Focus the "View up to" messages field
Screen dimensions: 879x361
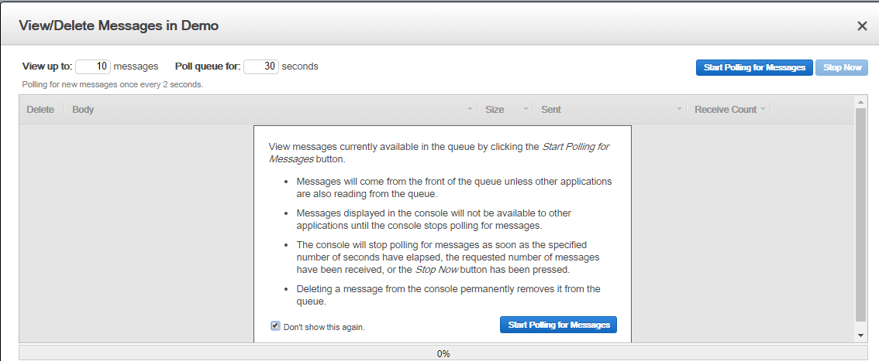pos(93,66)
